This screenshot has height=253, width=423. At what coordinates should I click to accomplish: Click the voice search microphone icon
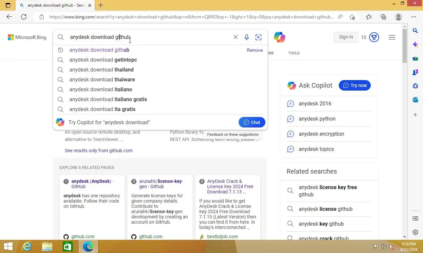tap(247, 37)
